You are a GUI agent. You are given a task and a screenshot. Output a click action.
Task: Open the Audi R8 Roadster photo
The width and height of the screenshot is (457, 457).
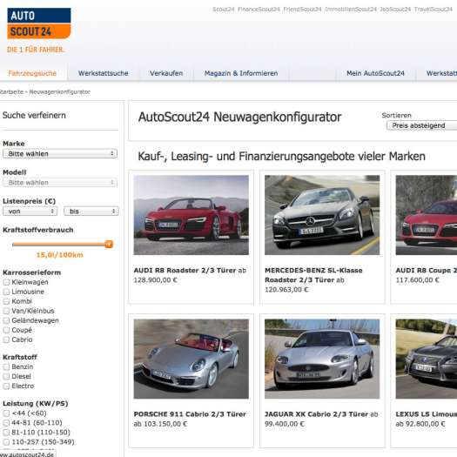192,215
